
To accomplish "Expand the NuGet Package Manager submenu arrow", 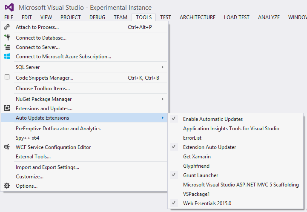I will point(162,99).
